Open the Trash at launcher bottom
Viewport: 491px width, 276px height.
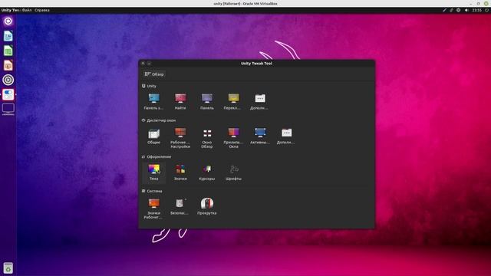tap(8, 268)
